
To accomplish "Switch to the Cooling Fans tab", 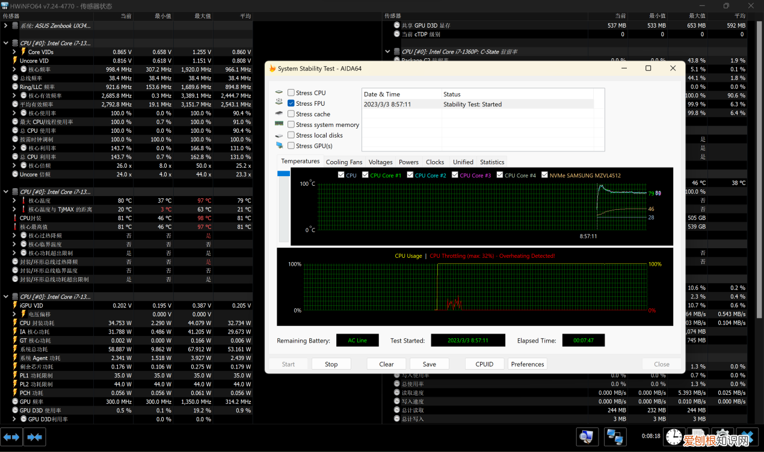I will [x=344, y=162].
